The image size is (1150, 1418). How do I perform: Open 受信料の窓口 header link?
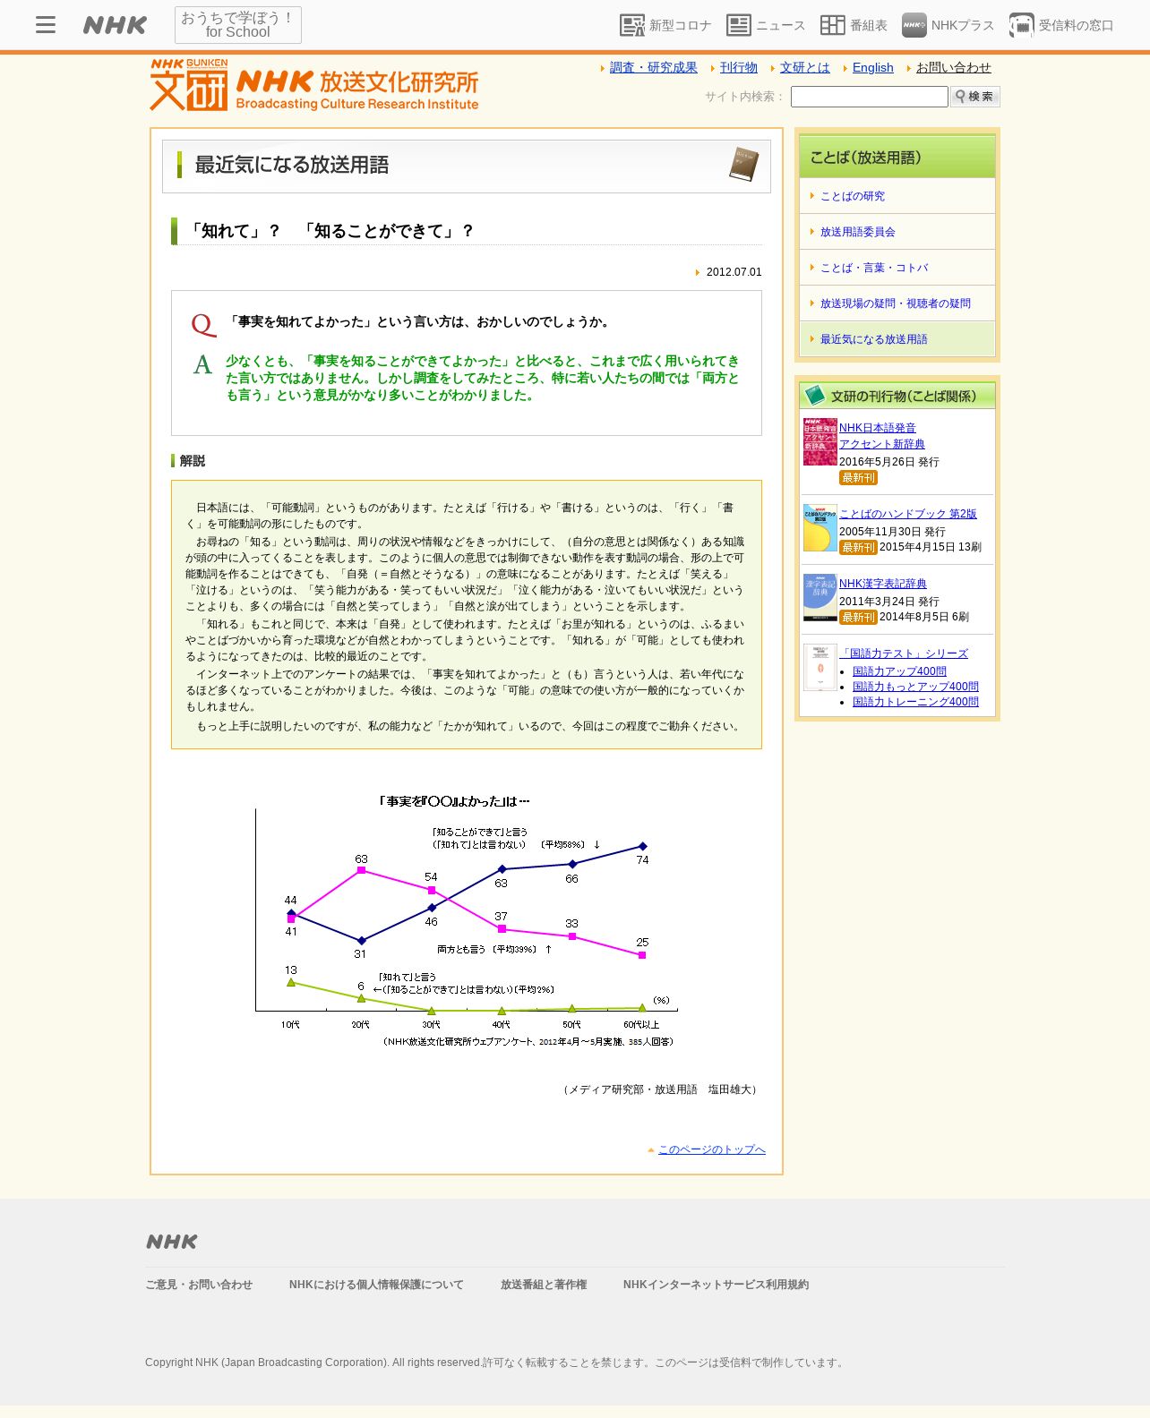(x=1076, y=25)
